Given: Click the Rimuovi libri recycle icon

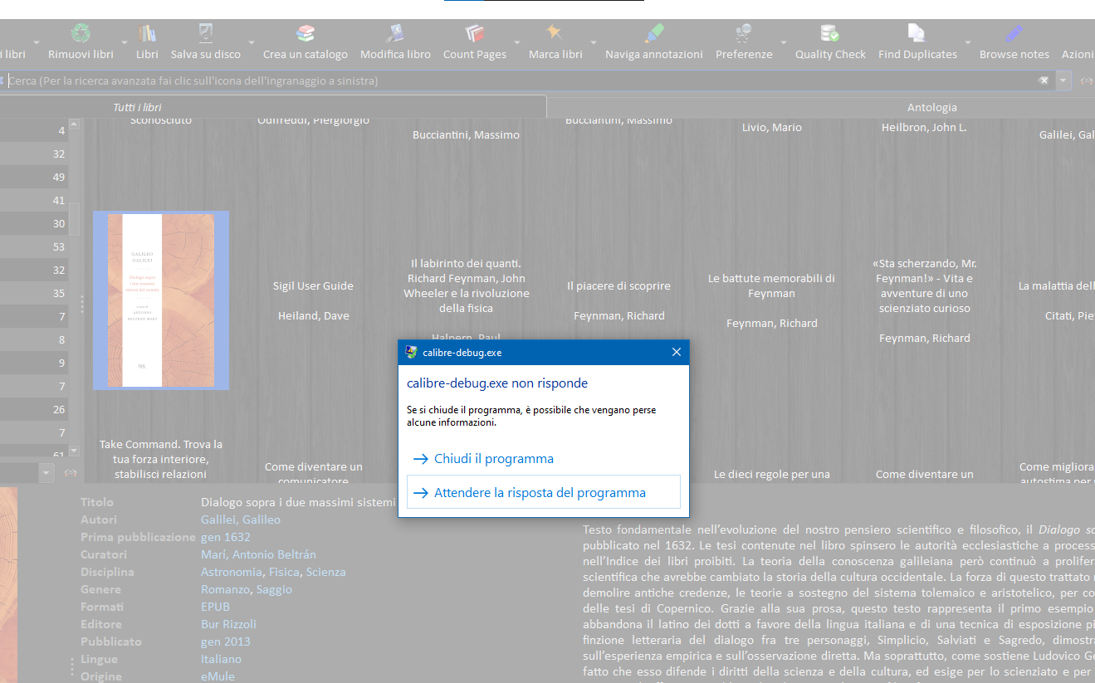Looking at the screenshot, I should (x=81, y=33).
